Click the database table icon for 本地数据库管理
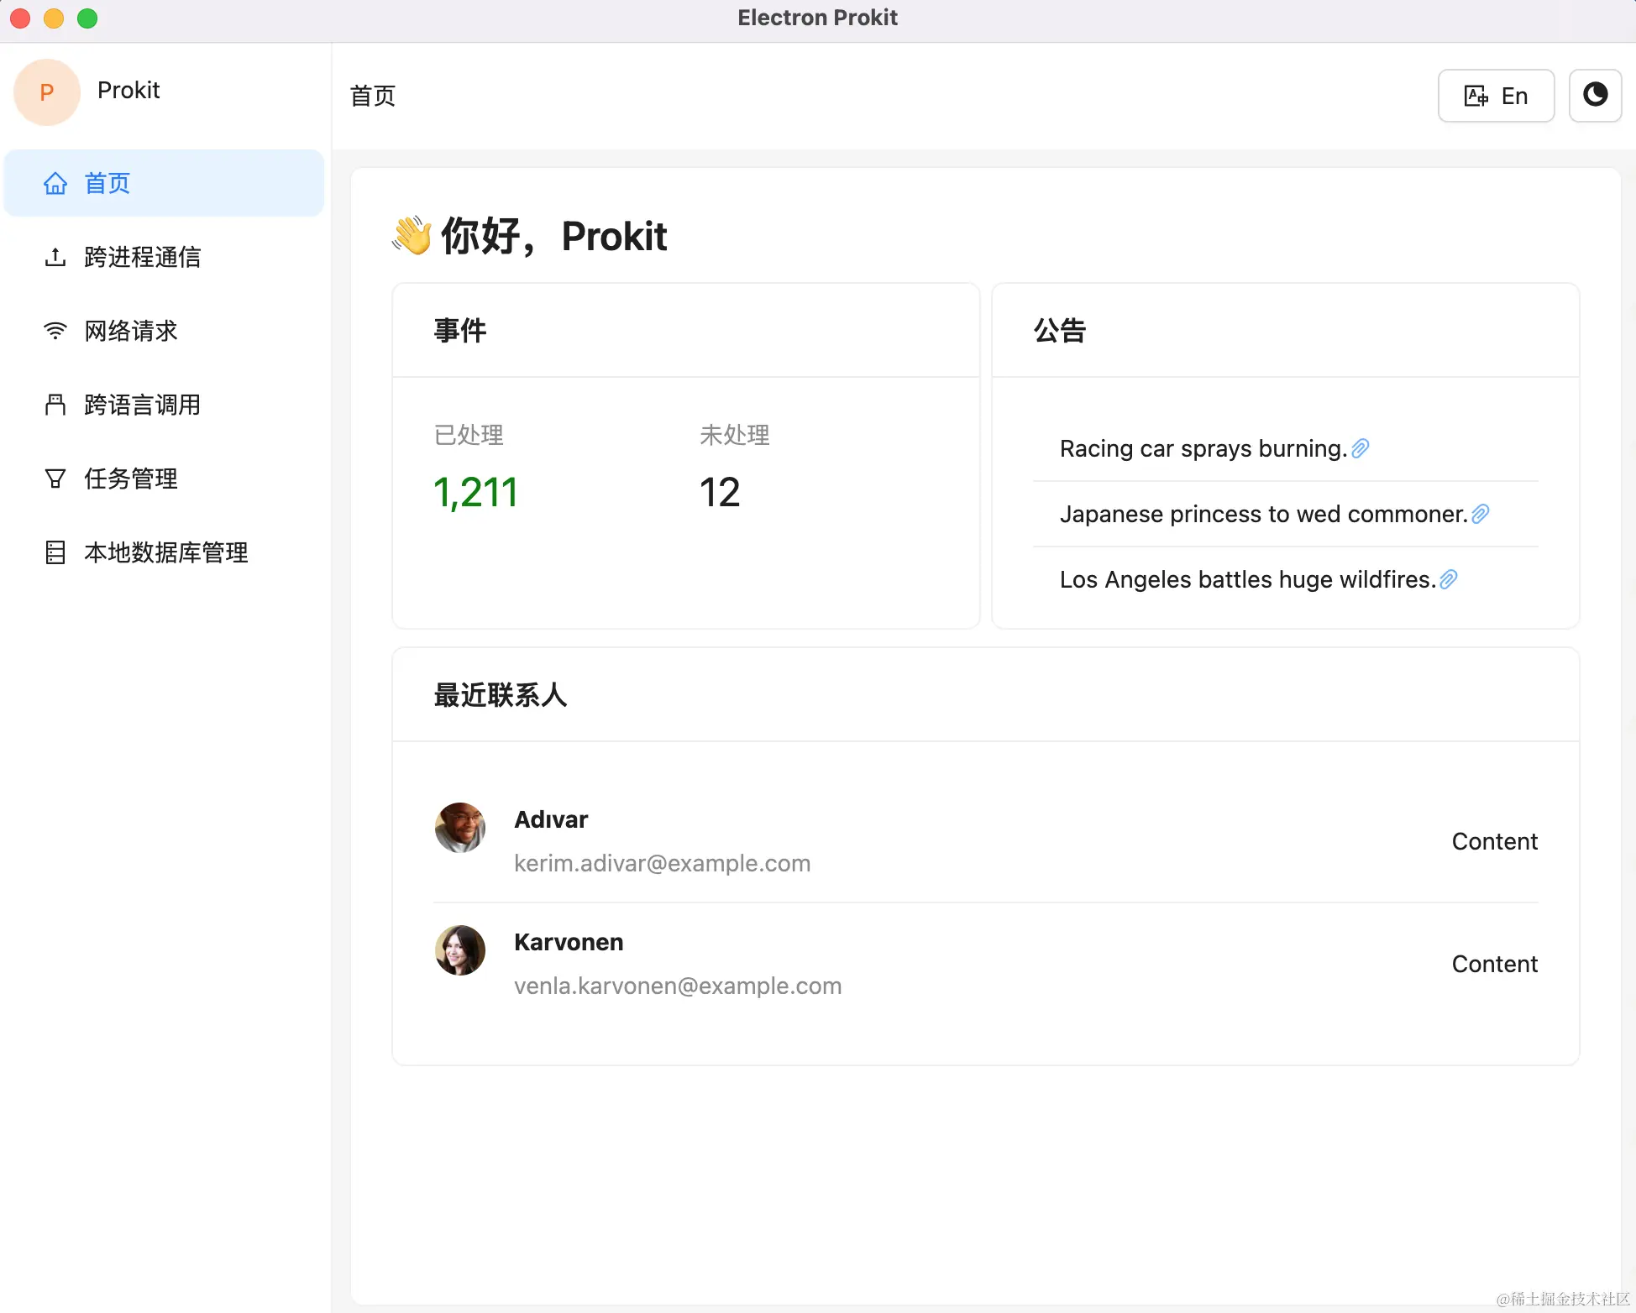Screen dimensions: 1636x1313 point(55,552)
